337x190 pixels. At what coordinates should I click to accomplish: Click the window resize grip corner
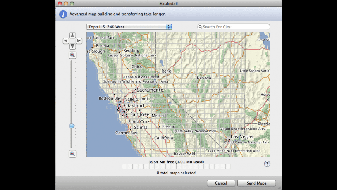click(279, 188)
